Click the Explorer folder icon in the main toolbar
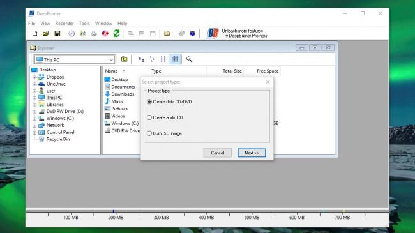 pyautogui.click(x=167, y=33)
